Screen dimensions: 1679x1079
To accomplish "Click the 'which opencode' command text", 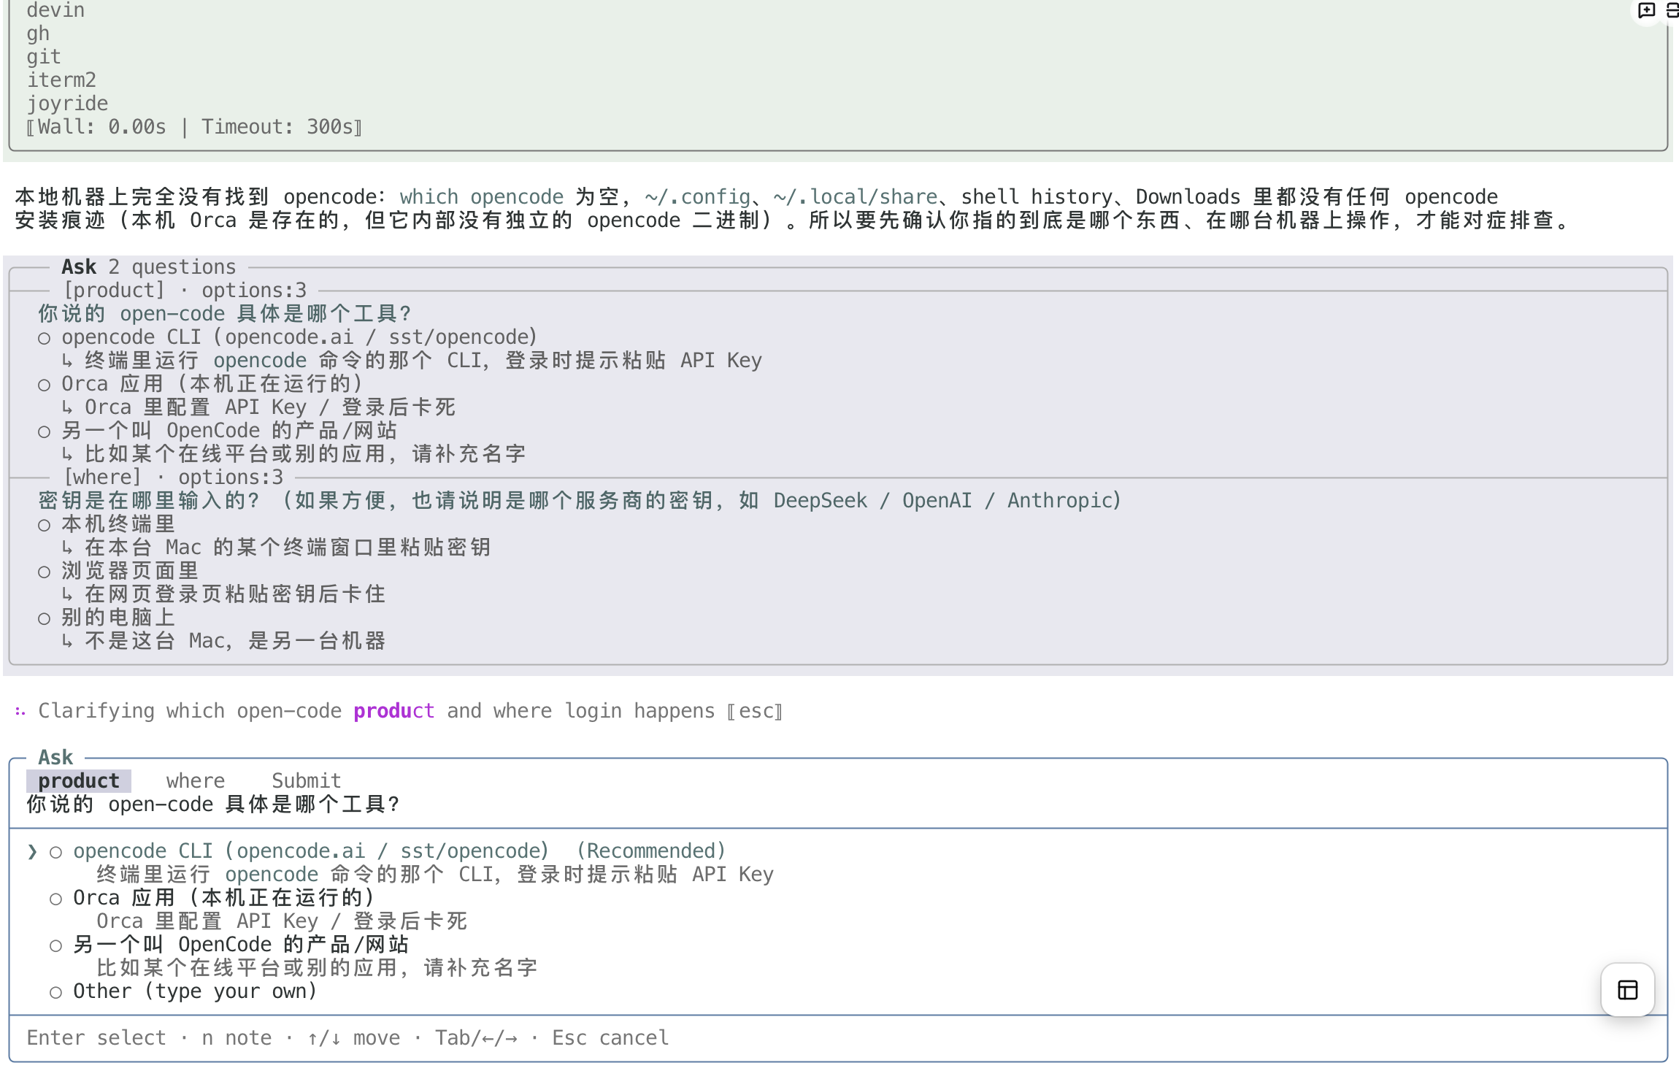I will [482, 196].
